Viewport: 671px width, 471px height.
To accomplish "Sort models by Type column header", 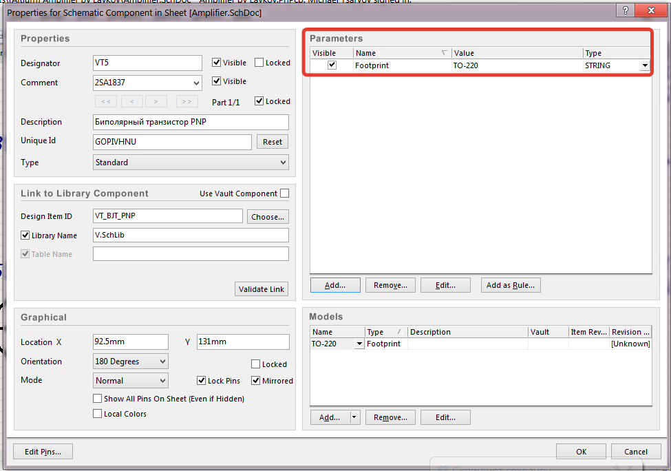I will point(385,332).
